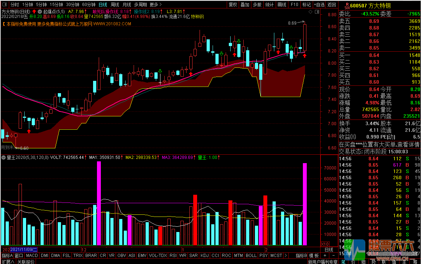Open the 多周期 multi-period view
Screen dimensions: 421x264
click(x=140, y=5)
